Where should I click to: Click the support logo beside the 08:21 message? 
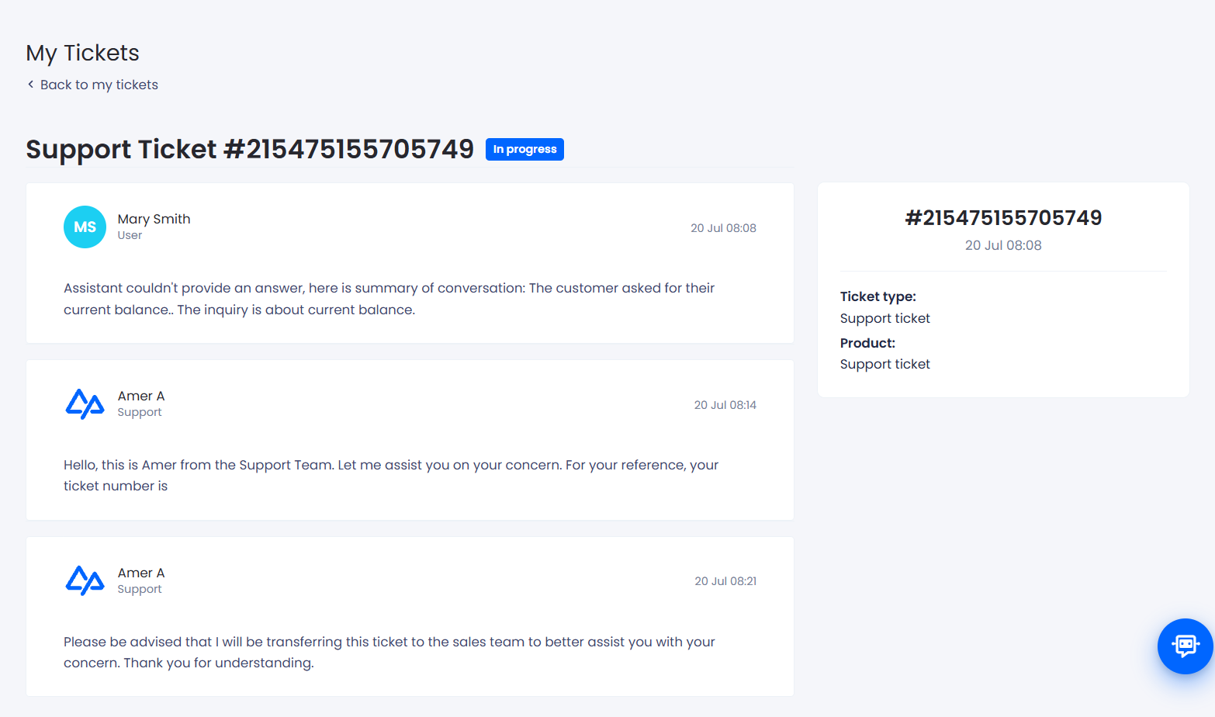tap(85, 580)
